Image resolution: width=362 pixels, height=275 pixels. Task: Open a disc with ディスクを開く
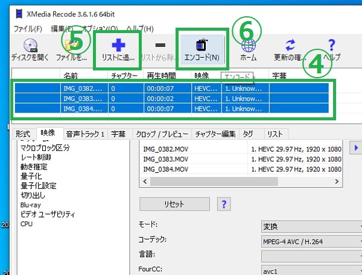(x=30, y=50)
